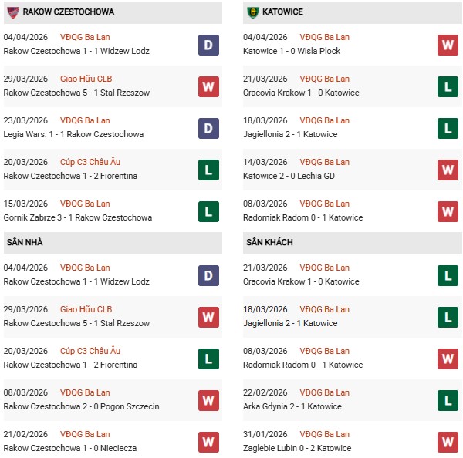Screen dimensions: 463x458
Task: Click the D badge for Rakow vs Widzew Lodz under Rakow Czestochowa
Action: (208, 45)
